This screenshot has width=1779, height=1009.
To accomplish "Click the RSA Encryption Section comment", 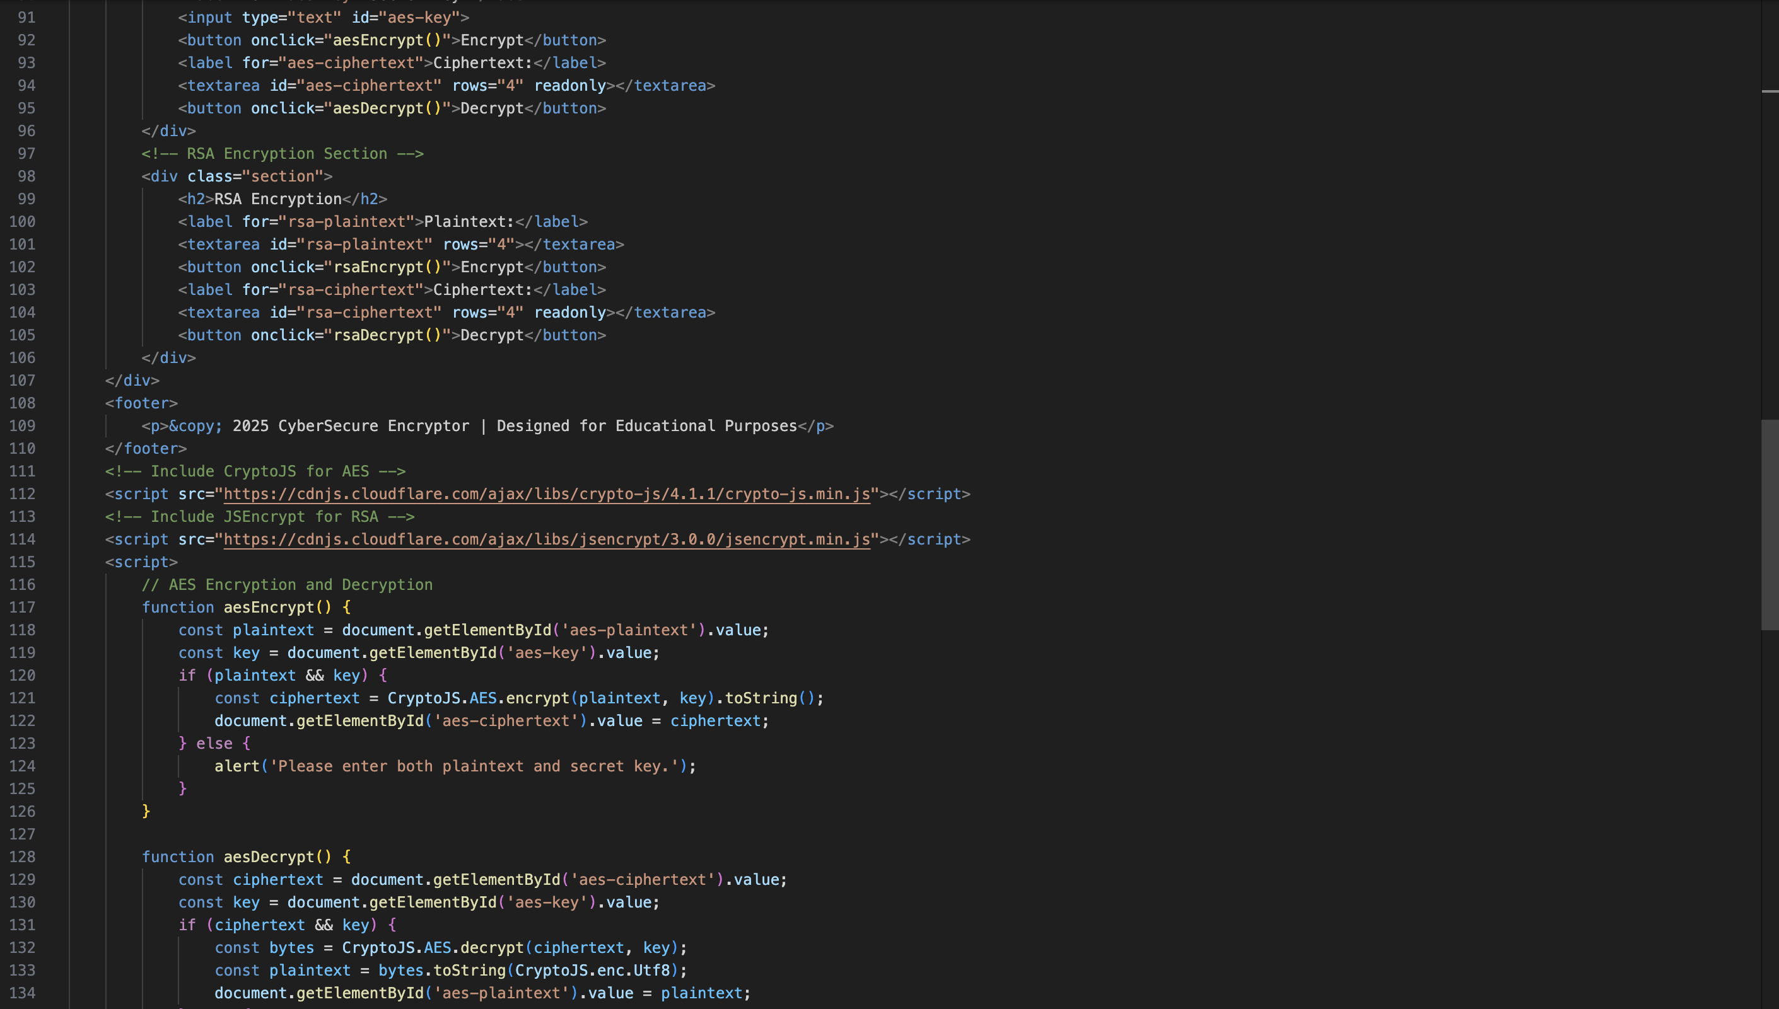I will click(282, 154).
